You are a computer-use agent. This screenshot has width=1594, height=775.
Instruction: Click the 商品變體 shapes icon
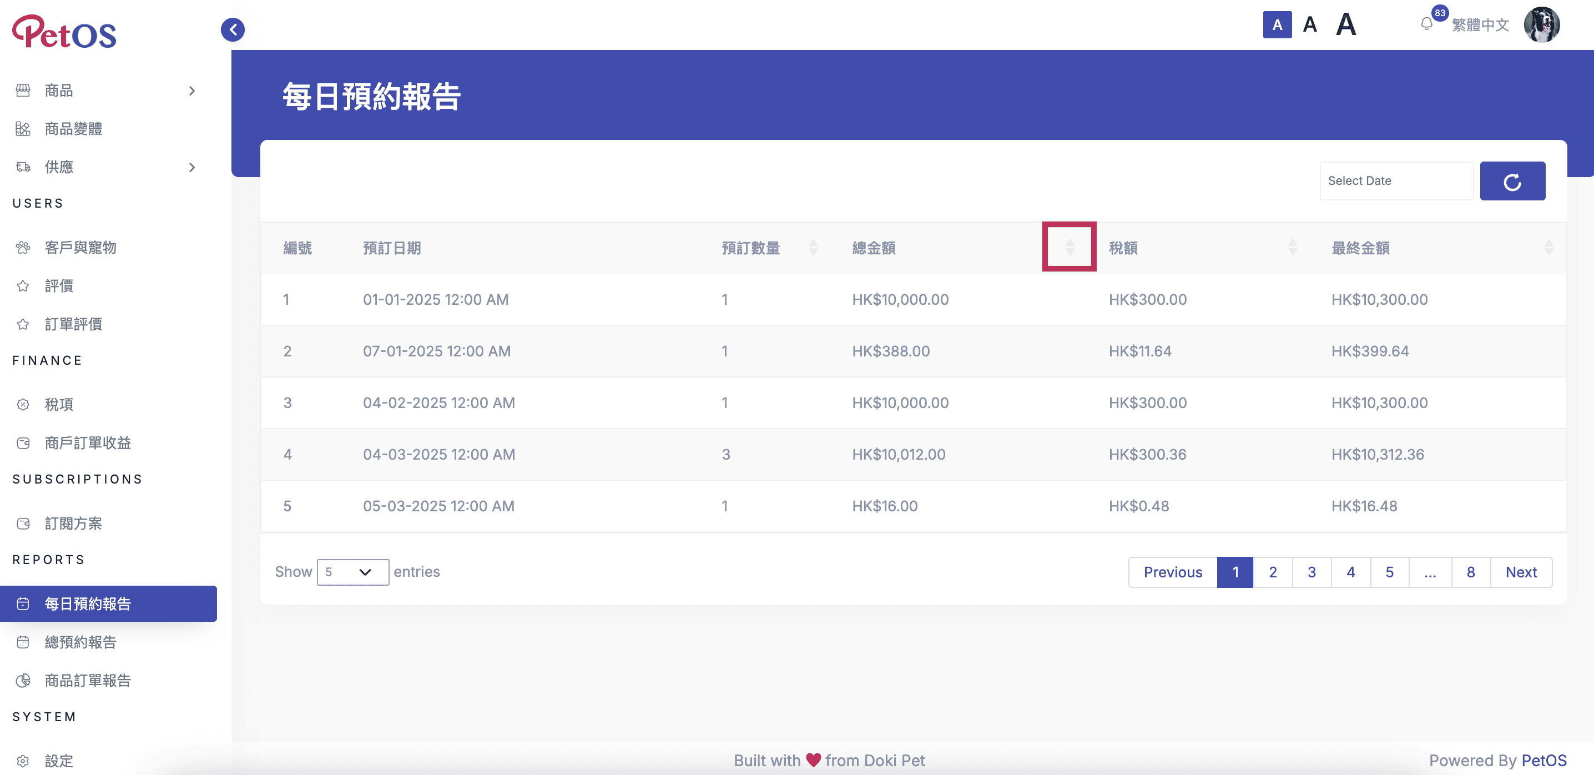pos(23,129)
